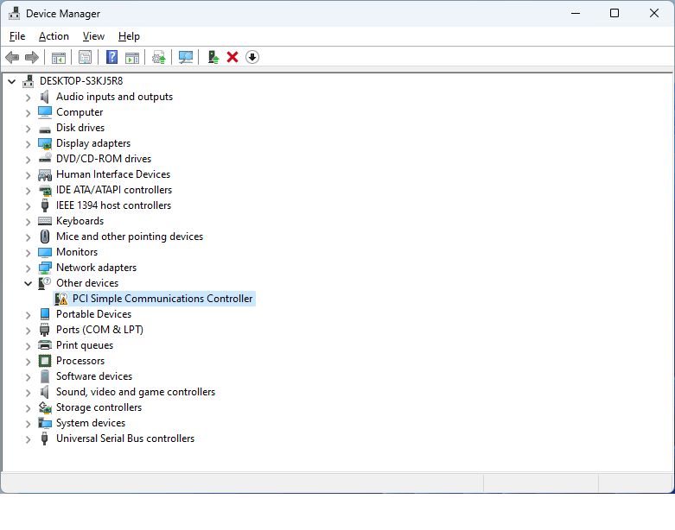Screen dimensions: 675x530
Task: Scan for hardware changes via monitor magnifier icon
Action: [186, 57]
